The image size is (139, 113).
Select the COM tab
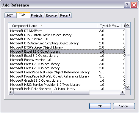(x=23, y=15)
